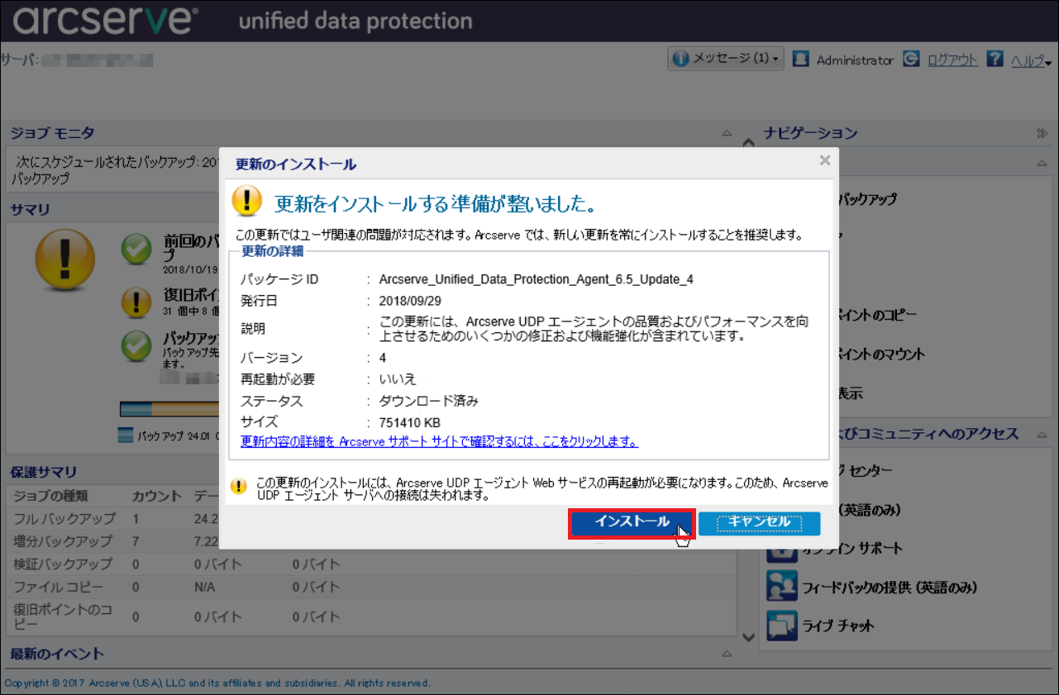This screenshot has width=1059, height=695.
Task: Select the ファイル コピー row label
Action: (x=59, y=588)
